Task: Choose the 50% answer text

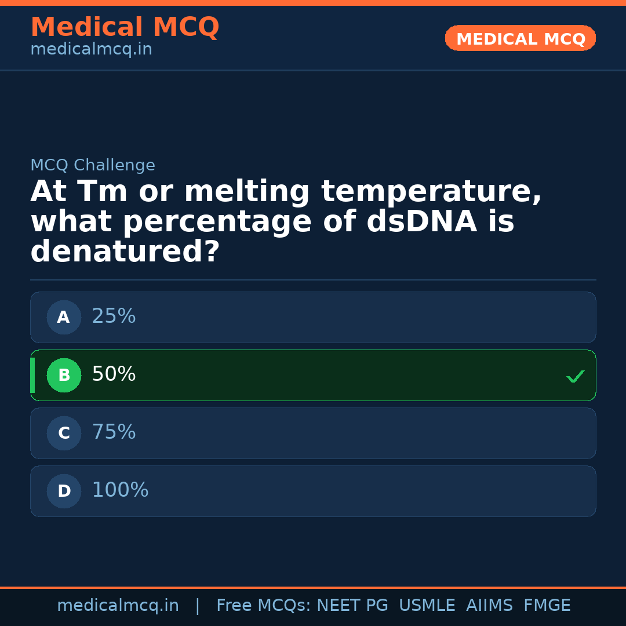Action: click(114, 374)
